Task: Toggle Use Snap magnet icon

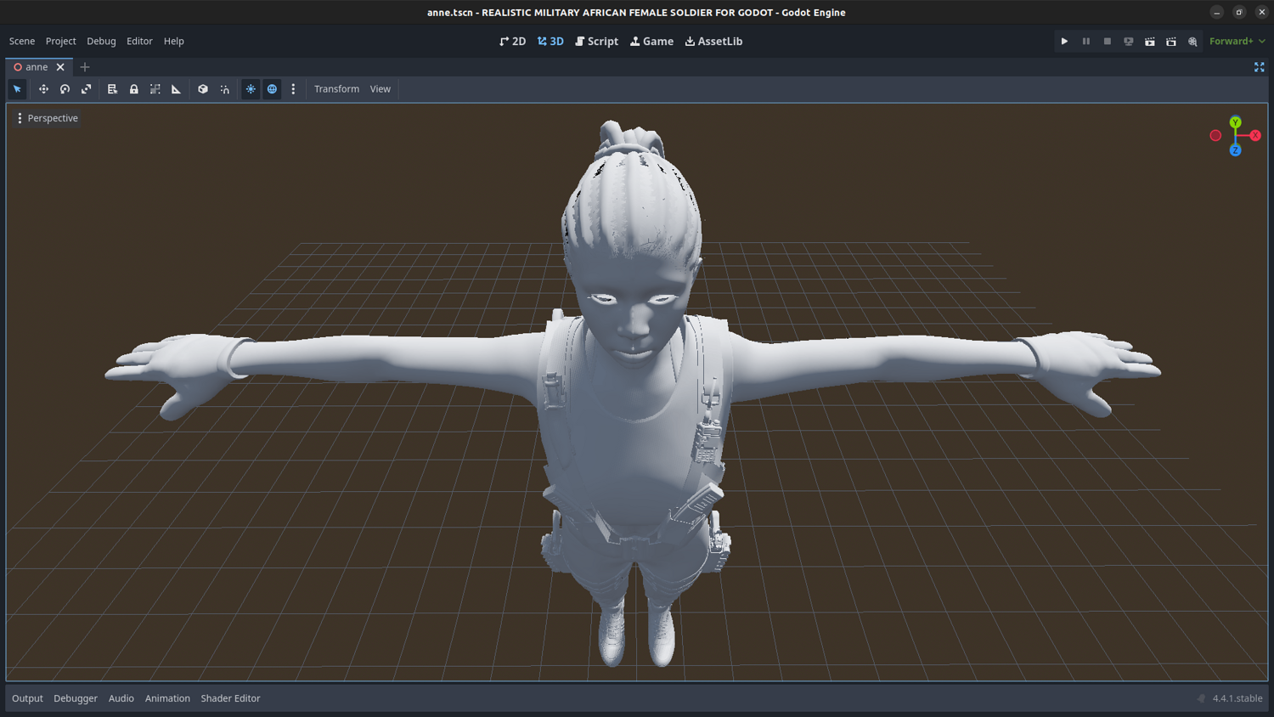Action: [x=224, y=89]
